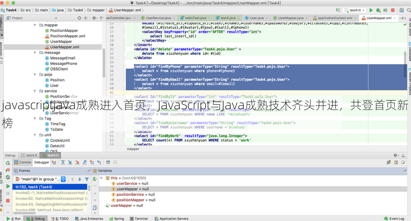Click the Debug bug icon in top toolbar
Screen dimensions: 411x221
(378, 10)
